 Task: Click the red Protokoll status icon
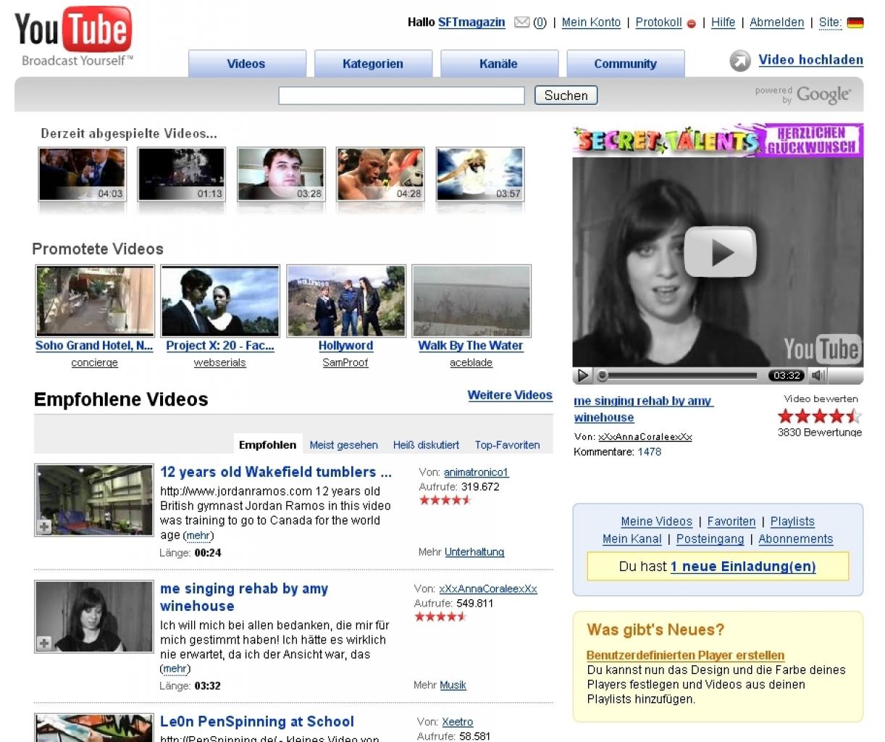691,24
